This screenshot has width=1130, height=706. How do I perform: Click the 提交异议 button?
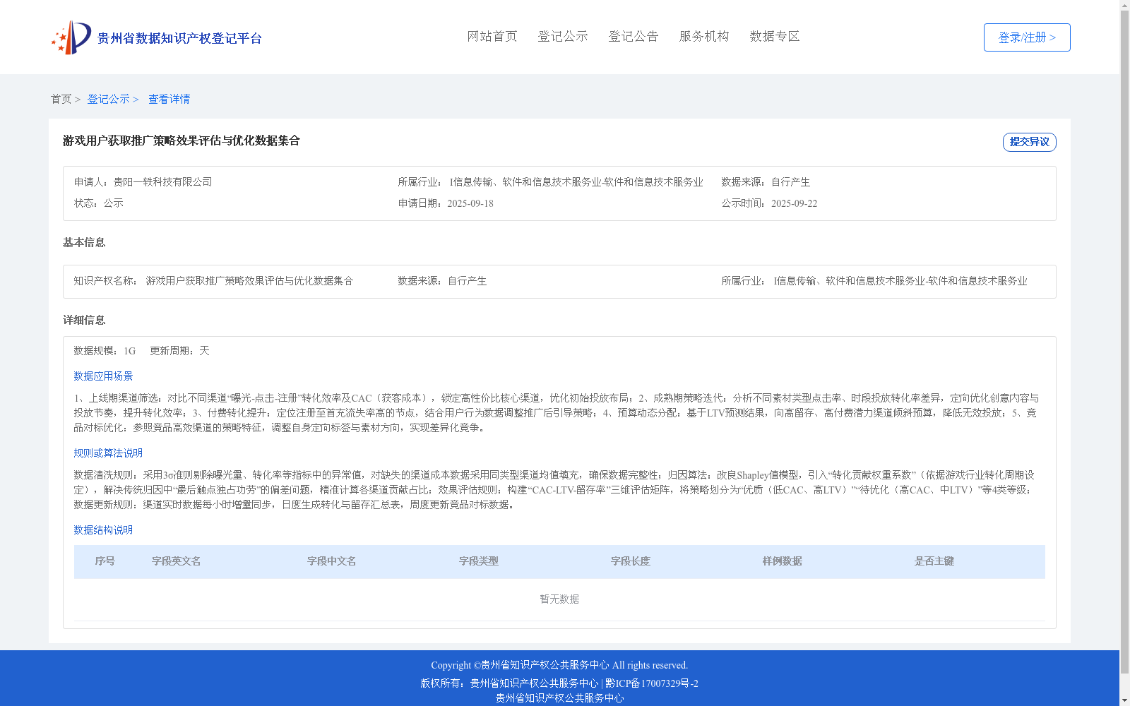pyautogui.click(x=1030, y=142)
